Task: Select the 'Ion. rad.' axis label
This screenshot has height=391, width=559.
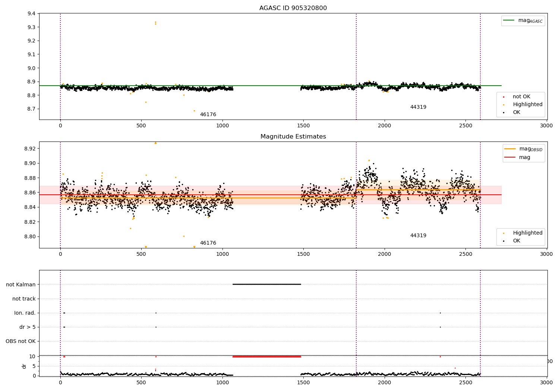Action: tap(25, 313)
